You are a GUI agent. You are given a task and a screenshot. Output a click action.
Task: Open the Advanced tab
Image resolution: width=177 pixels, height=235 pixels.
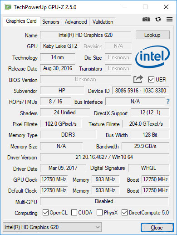click(76, 22)
